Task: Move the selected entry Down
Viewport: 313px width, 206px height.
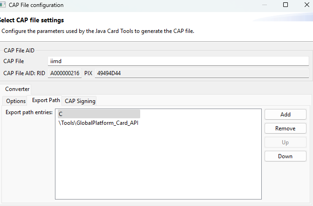Action: point(286,156)
